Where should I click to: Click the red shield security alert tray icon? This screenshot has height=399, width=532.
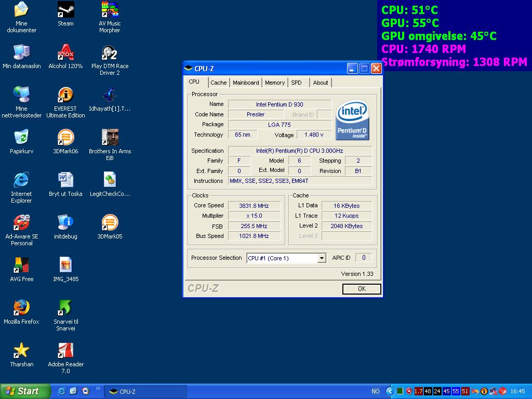pyautogui.click(x=409, y=391)
